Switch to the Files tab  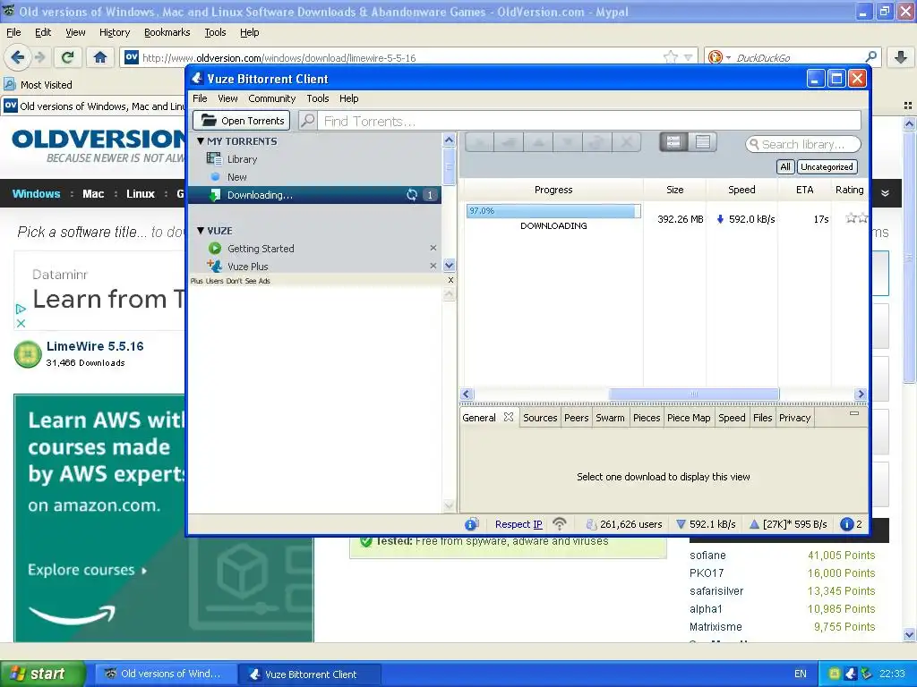click(763, 418)
